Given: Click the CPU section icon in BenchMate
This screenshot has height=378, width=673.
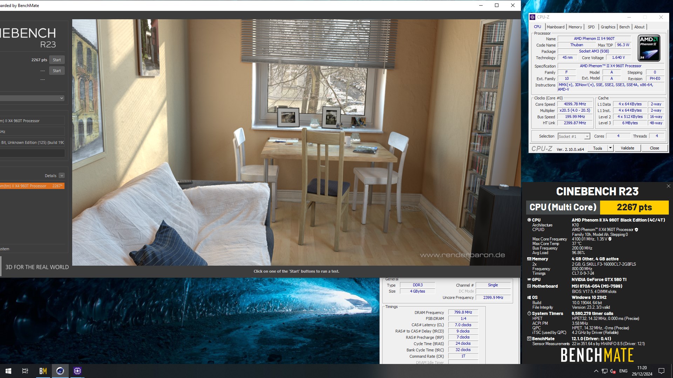Looking at the screenshot, I should [x=529, y=220].
